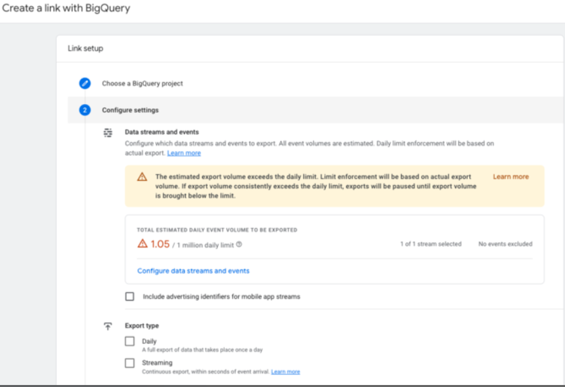
Task: Click Learn more link under Data streams description
Action: tap(184, 153)
